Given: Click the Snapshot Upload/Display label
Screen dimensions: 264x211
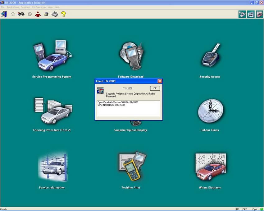Looking at the screenshot, I should pos(131,130).
